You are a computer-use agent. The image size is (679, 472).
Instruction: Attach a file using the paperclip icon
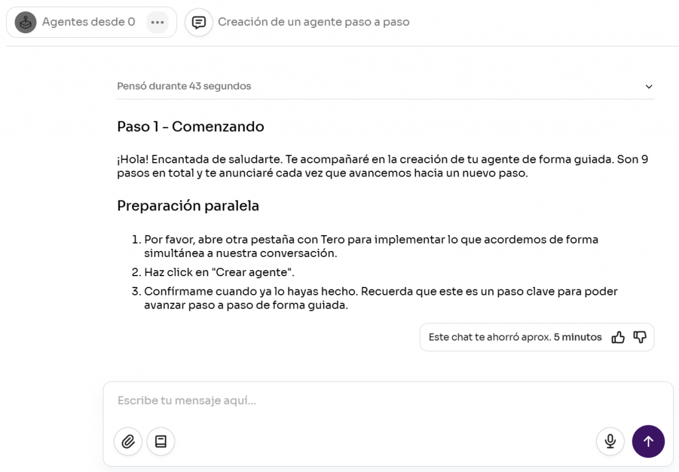click(x=128, y=441)
